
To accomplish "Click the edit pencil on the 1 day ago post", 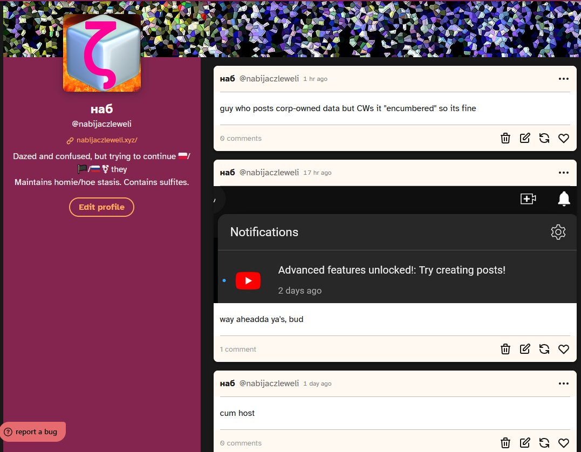I will (x=525, y=443).
